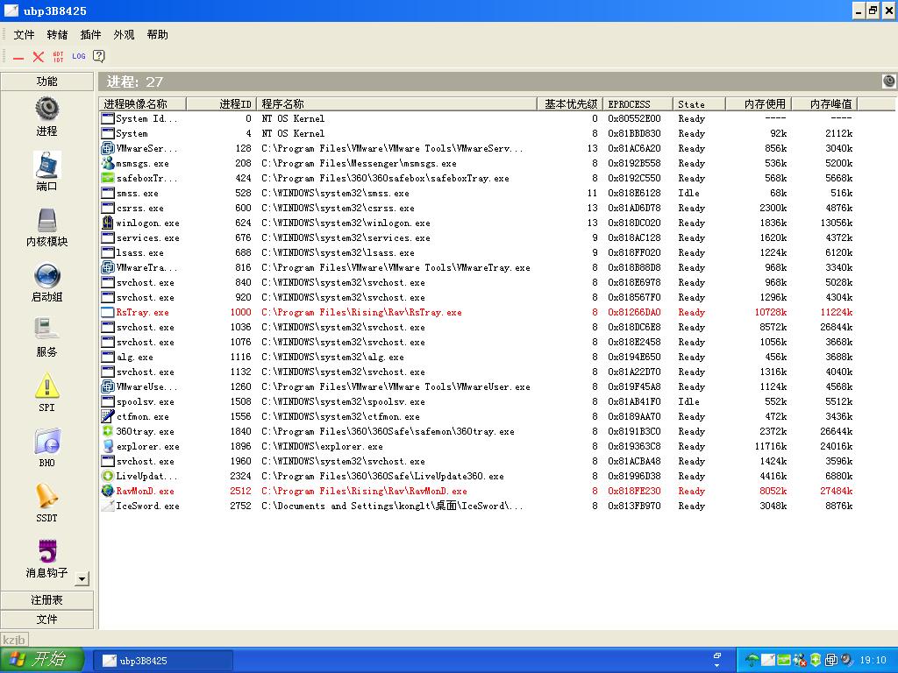
Task: Click the safeboxTray process icon
Action: click(x=108, y=178)
